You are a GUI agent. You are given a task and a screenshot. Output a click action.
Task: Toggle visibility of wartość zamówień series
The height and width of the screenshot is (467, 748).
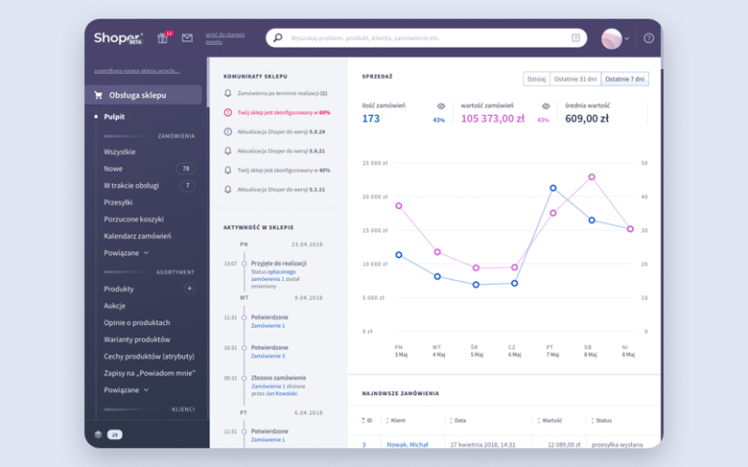click(x=545, y=106)
